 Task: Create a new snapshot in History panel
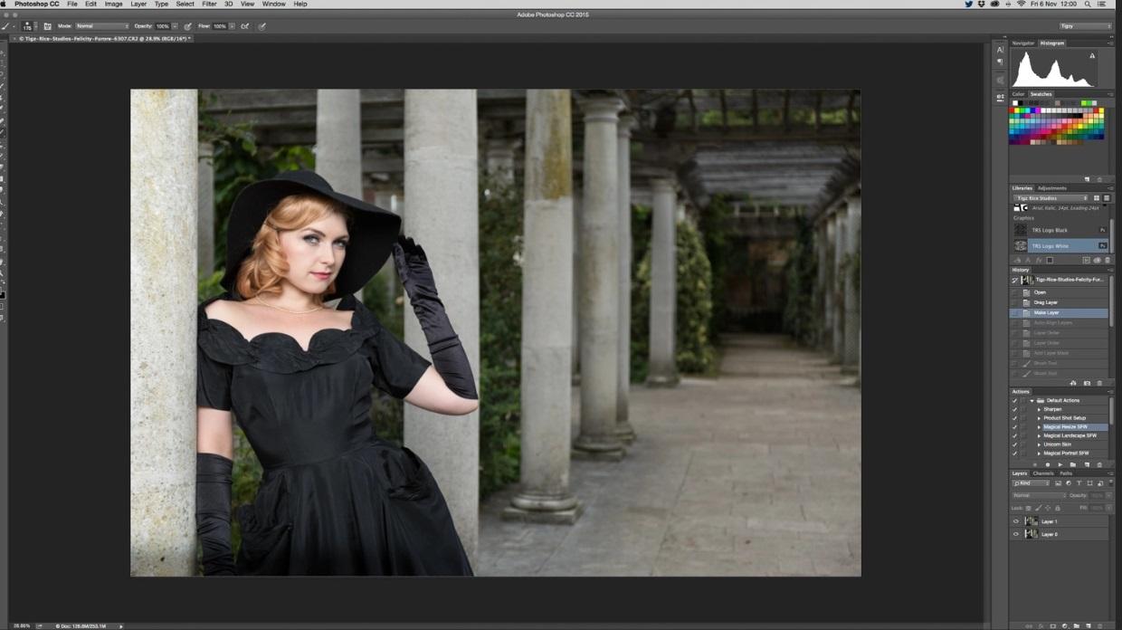click(1087, 383)
